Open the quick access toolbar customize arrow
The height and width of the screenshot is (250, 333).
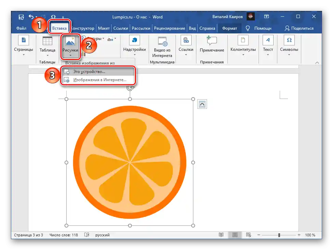(x=63, y=17)
